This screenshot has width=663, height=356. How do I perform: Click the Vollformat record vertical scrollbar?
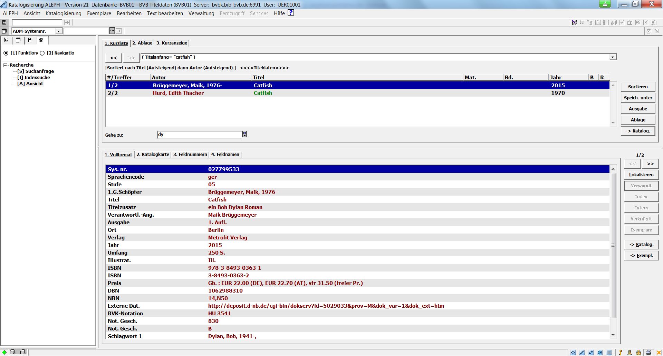pos(613,245)
